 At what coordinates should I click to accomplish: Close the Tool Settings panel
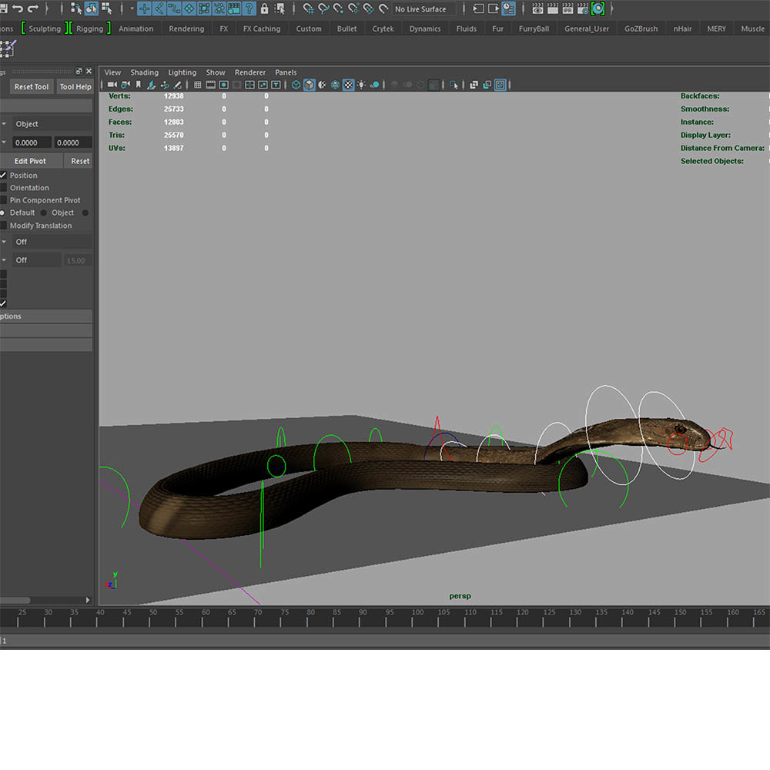(89, 71)
